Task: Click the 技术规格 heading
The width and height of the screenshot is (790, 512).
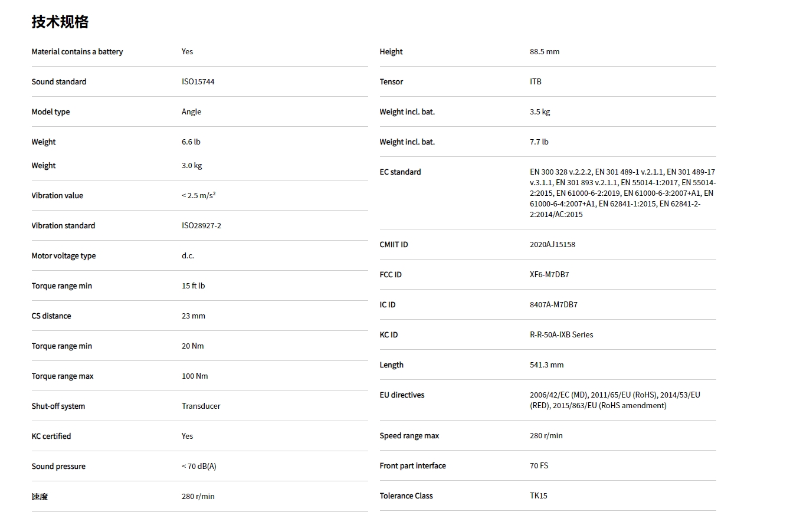Action: (60, 22)
